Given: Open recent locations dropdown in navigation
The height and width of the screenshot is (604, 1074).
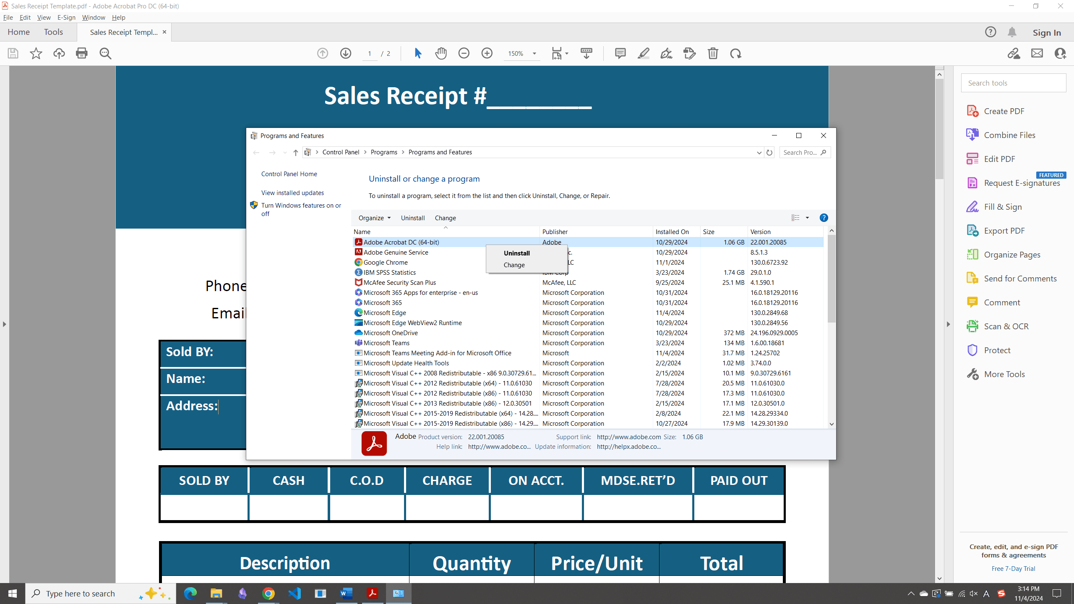Looking at the screenshot, I should (285, 152).
